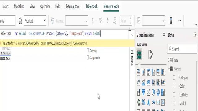Open the Modeling ribbon tab
Screen dimensions: 198x111
(19, 6)
